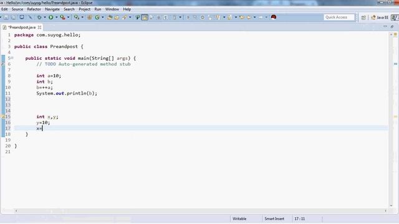
Task: Click the Toggle Breadcrumb icon
Action: [137, 17]
